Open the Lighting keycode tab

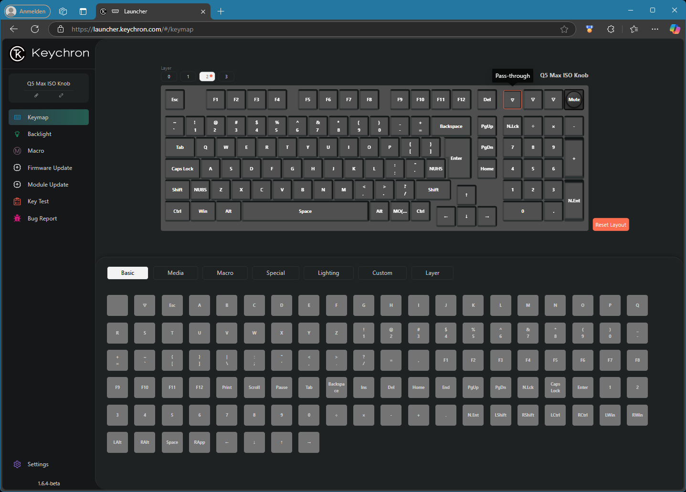click(328, 273)
